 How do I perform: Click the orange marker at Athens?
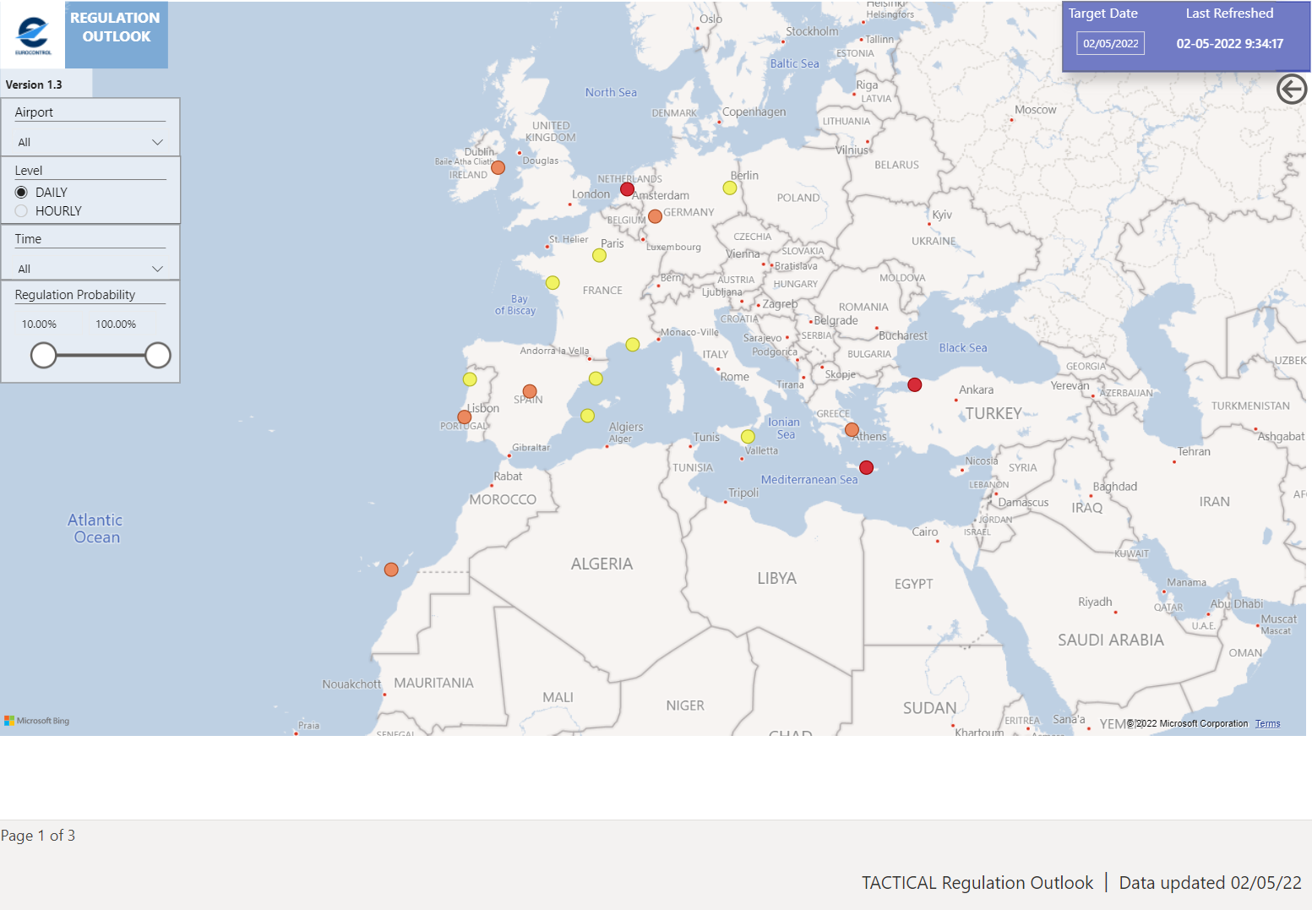852,429
